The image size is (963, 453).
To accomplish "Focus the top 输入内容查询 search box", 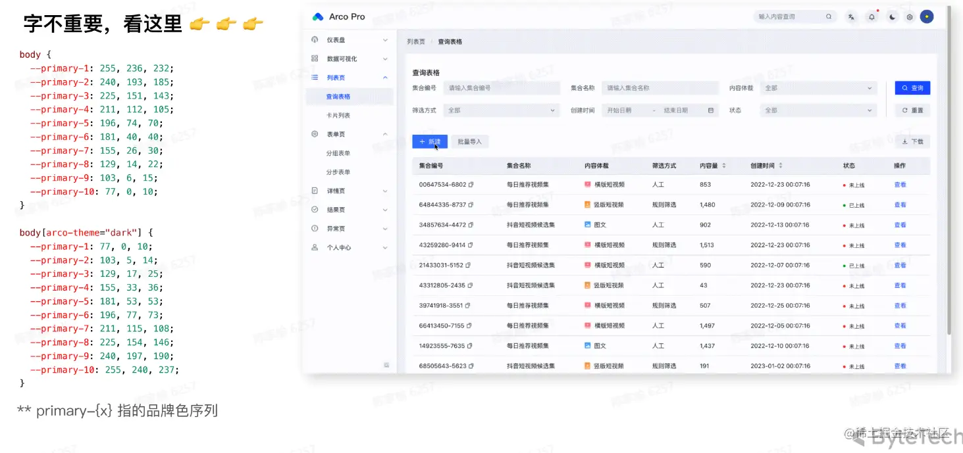I will click(794, 16).
